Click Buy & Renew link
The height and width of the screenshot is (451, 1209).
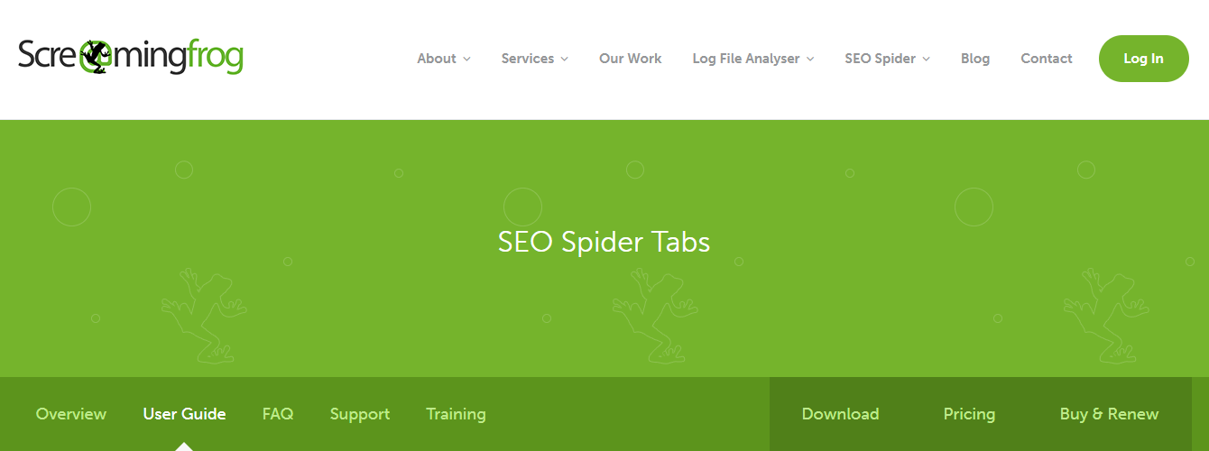(x=1109, y=414)
